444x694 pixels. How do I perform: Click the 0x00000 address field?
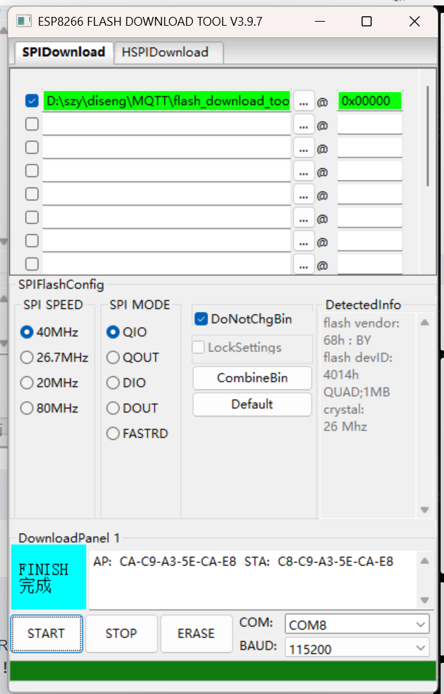tap(370, 101)
